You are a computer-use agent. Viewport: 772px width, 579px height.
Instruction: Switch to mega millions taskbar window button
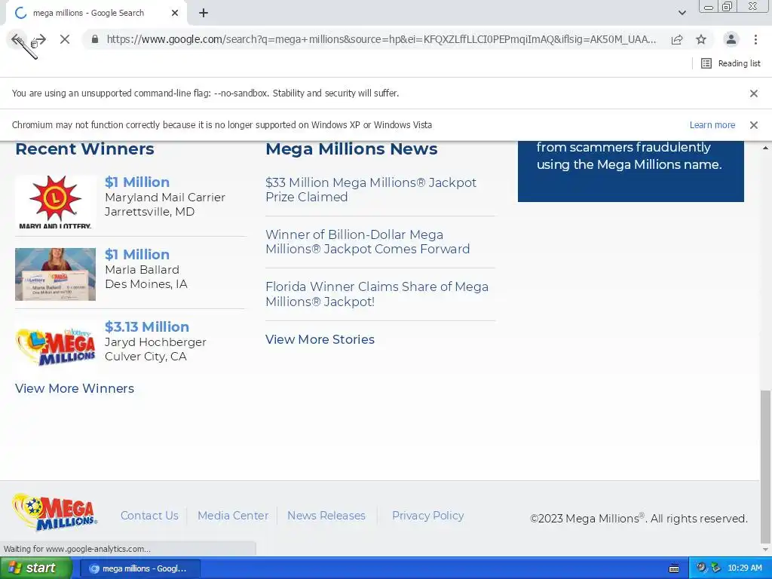pyautogui.click(x=139, y=568)
